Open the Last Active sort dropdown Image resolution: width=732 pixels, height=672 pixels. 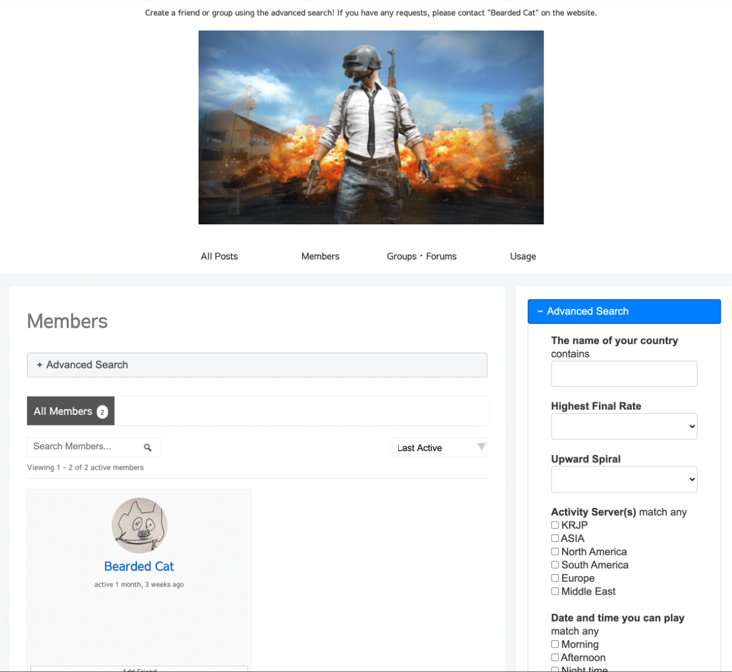tap(439, 448)
